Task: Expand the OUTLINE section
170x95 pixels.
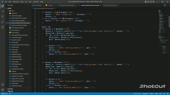Action: (x=10, y=89)
